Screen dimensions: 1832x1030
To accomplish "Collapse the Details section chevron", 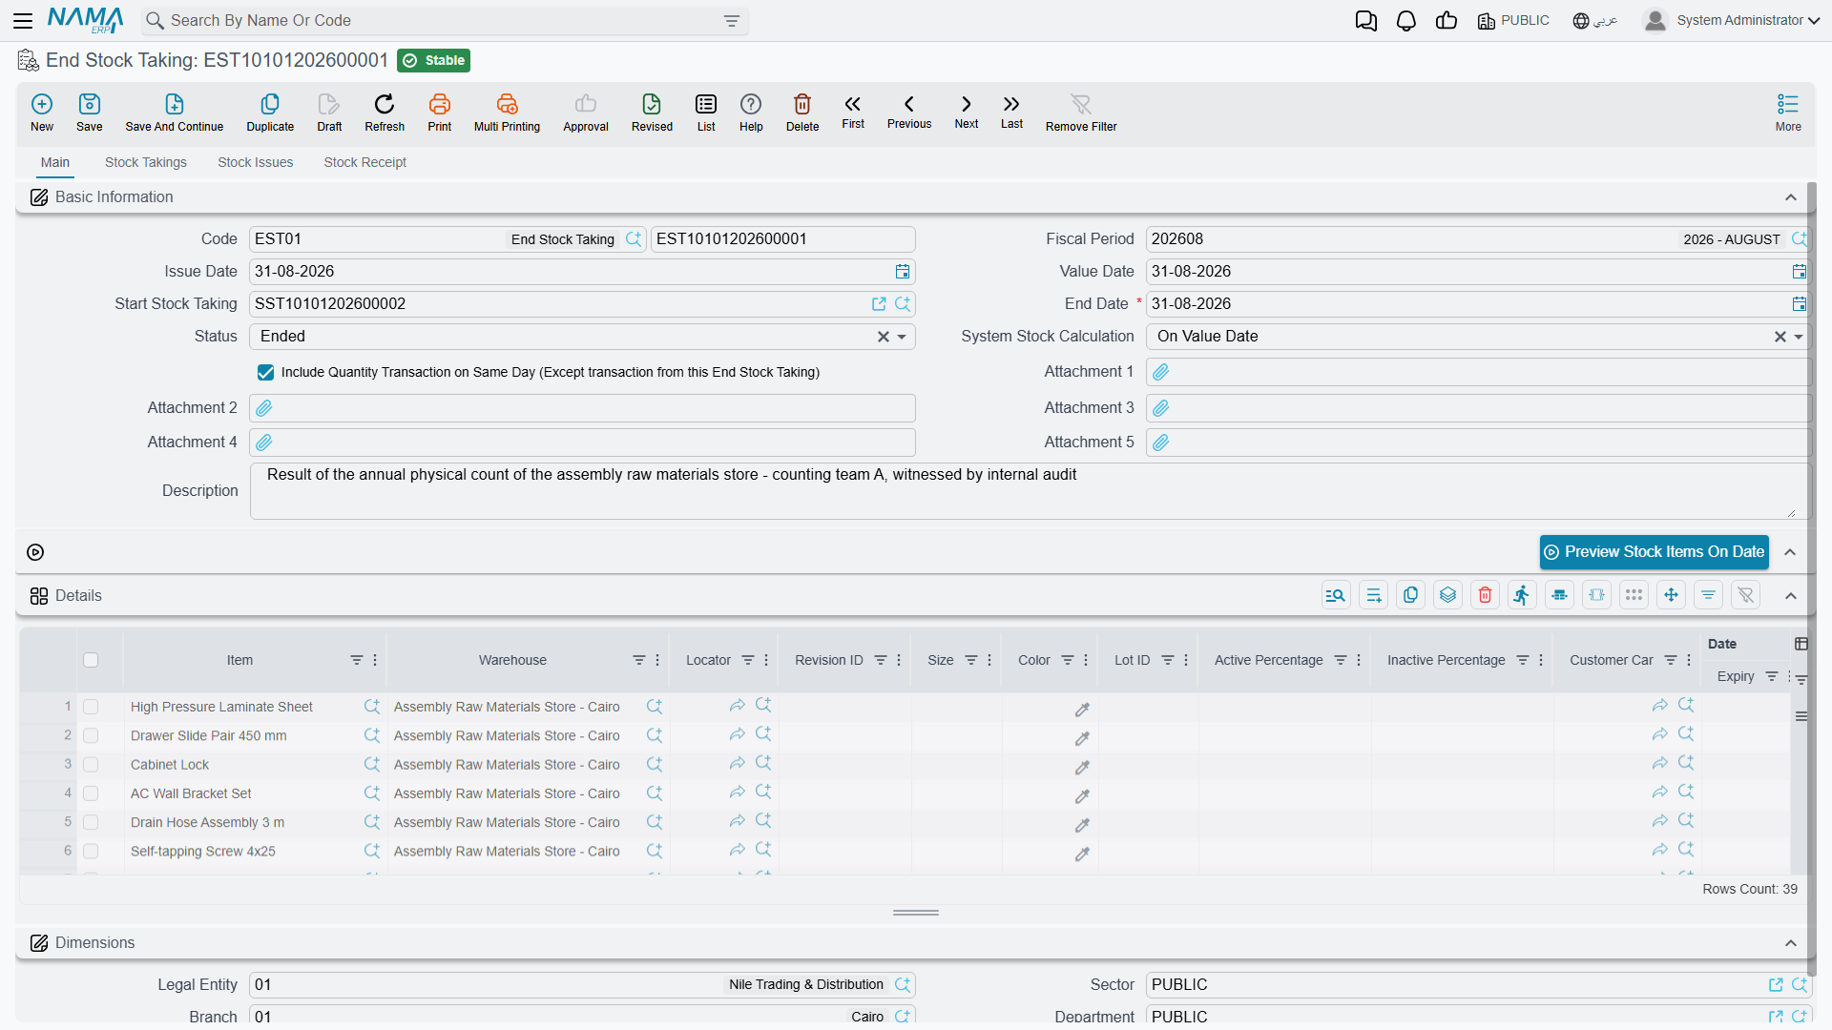I will pyautogui.click(x=1791, y=595).
